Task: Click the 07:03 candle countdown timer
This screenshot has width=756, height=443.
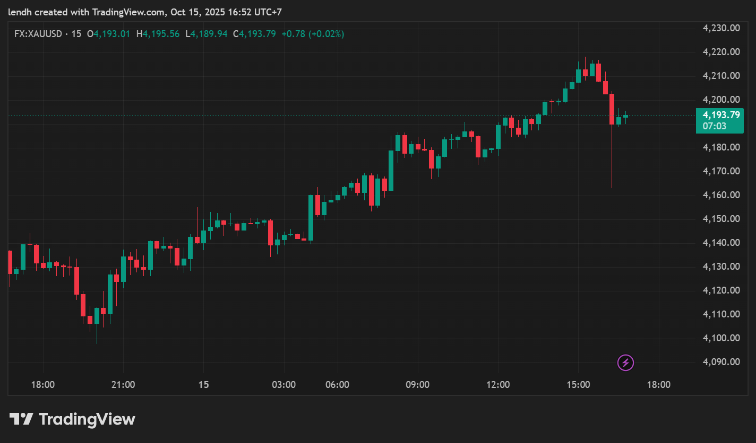Action: 714,126
